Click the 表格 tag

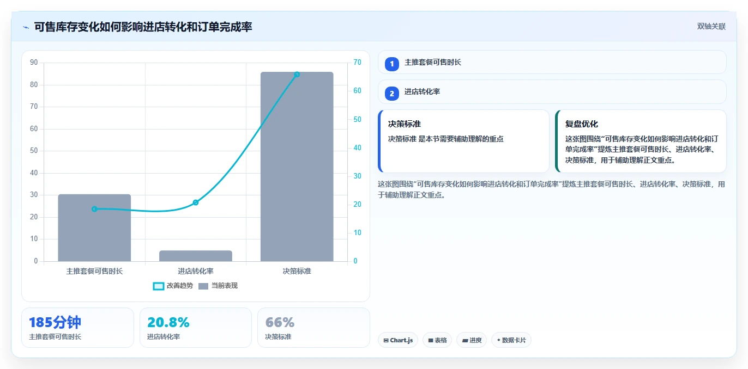pos(437,340)
